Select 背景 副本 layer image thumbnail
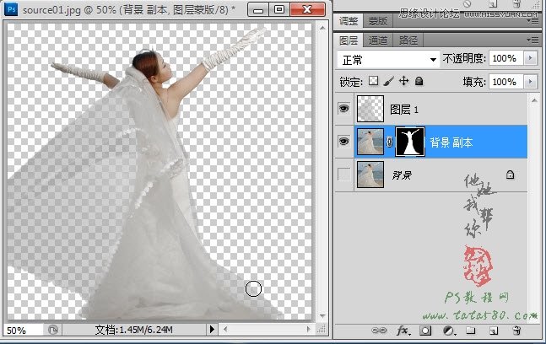 tap(370, 142)
